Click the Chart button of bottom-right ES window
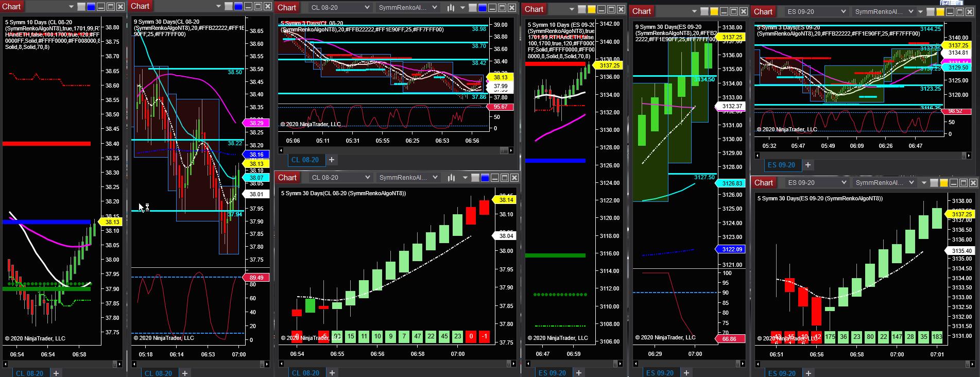This screenshot has width=980, height=377. [x=764, y=182]
